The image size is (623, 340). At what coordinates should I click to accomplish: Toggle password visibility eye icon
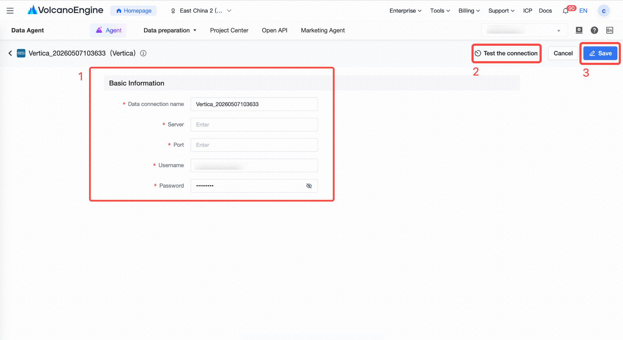click(309, 186)
